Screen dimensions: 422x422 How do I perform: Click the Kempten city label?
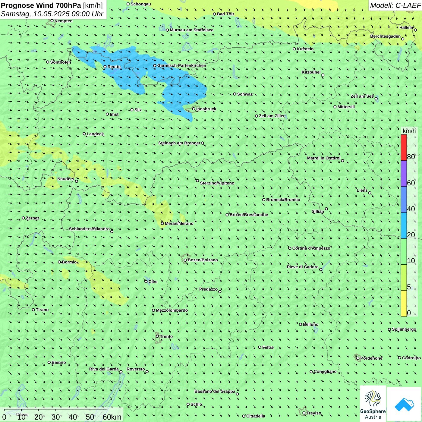tap(63, 21)
